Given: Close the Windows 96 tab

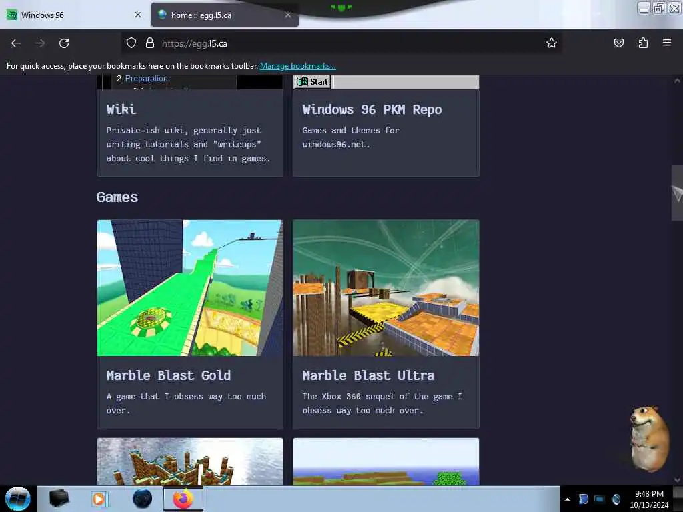Looking at the screenshot, I should tap(138, 15).
